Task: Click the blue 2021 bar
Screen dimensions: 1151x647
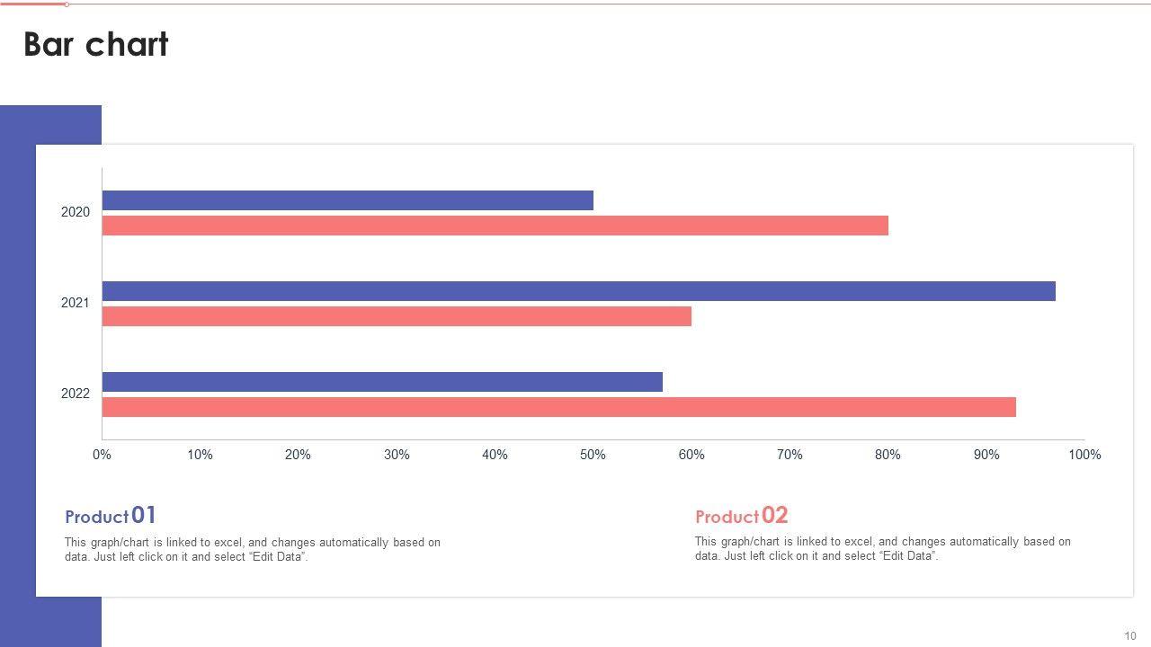Action: pos(578,291)
